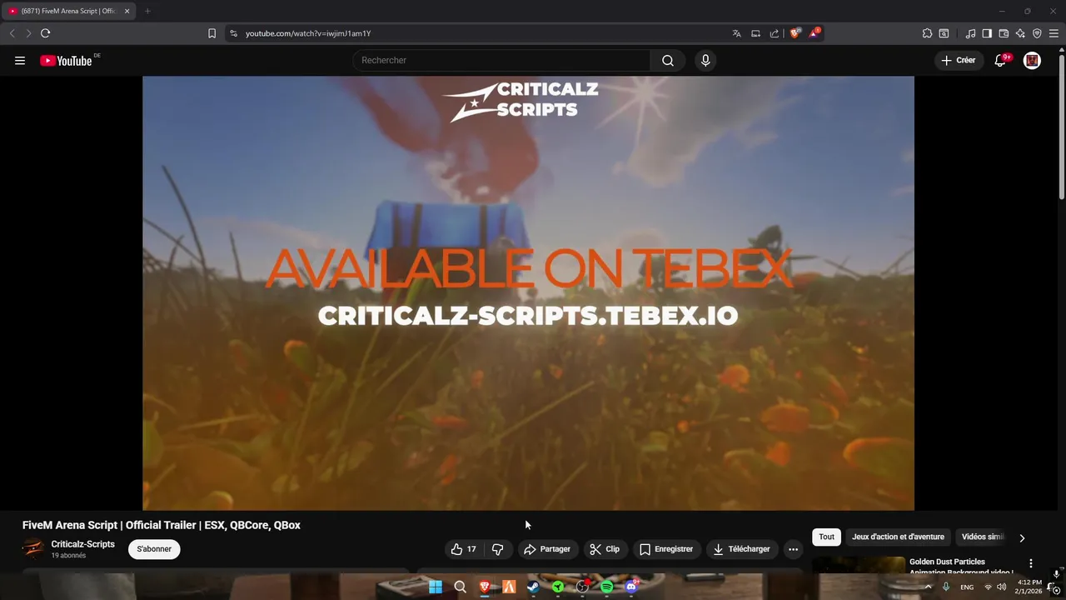The height and width of the screenshot is (600, 1066).
Task: Dislike the video with thumbs down
Action: 498,549
